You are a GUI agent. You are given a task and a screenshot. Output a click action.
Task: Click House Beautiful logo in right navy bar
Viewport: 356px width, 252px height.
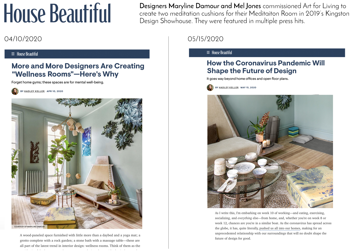click(x=222, y=52)
